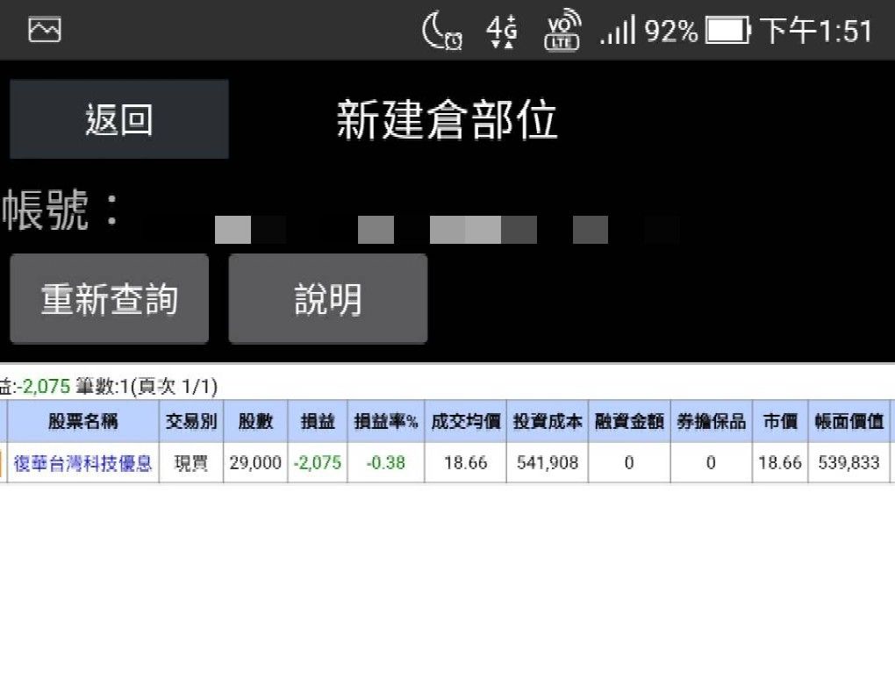The width and height of the screenshot is (895, 692).
Task: Tap the VoLTE WiFi calling icon
Action: pos(562,29)
